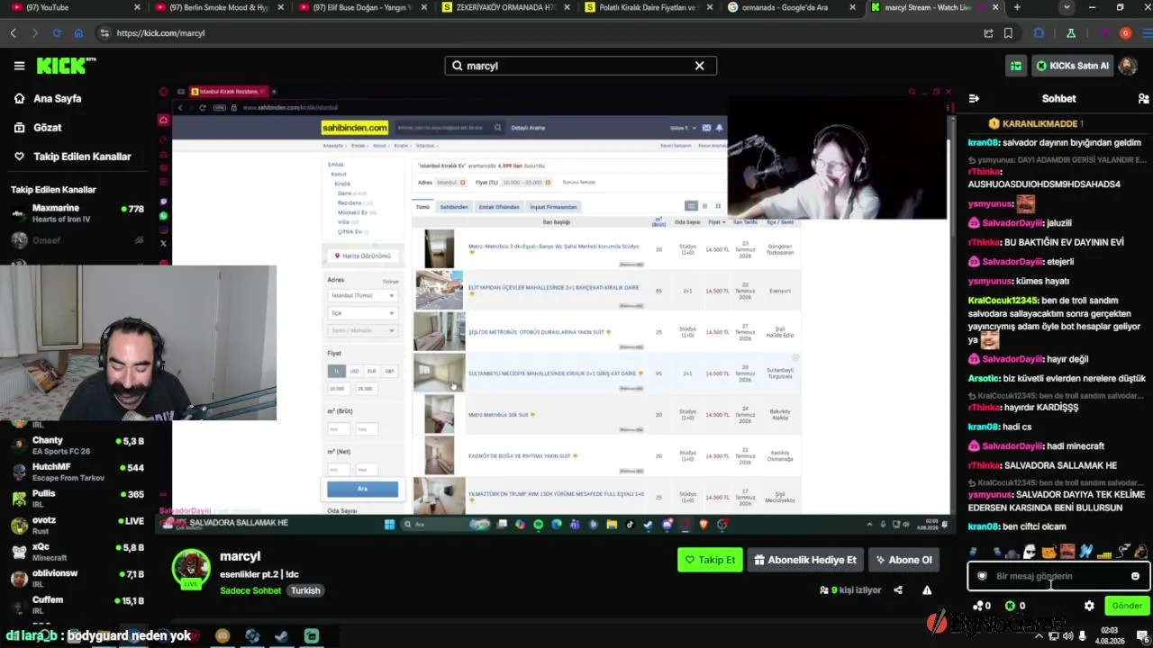Close the (97) YouTube tab
The height and width of the screenshot is (648, 1153).
137,7
